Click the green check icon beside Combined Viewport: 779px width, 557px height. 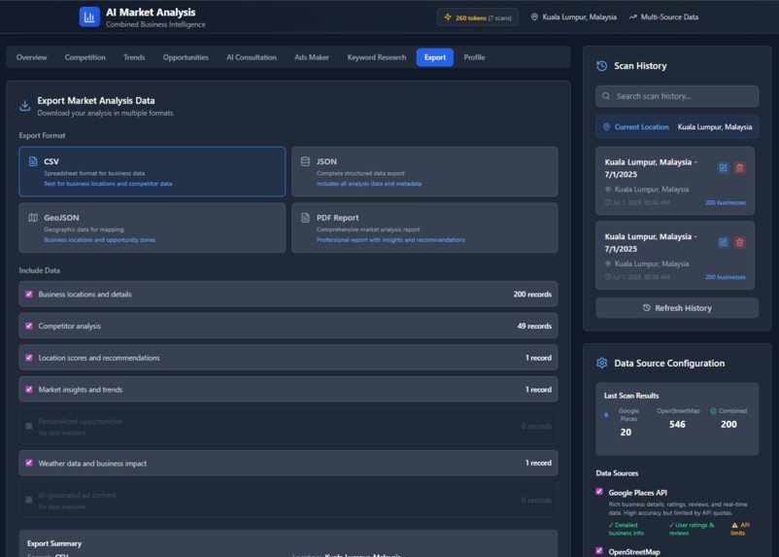click(713, 411)
